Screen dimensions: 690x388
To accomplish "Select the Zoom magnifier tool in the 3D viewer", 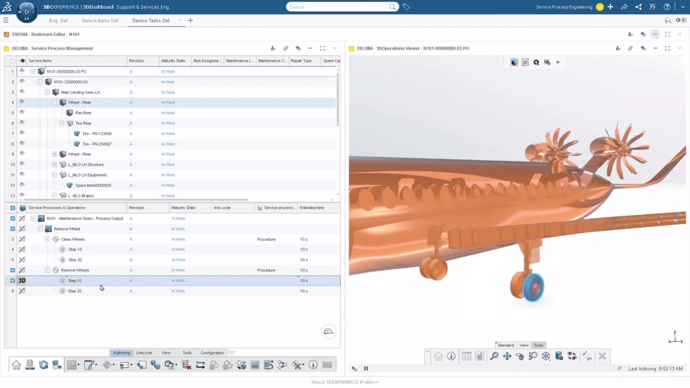I will [494, 356].
